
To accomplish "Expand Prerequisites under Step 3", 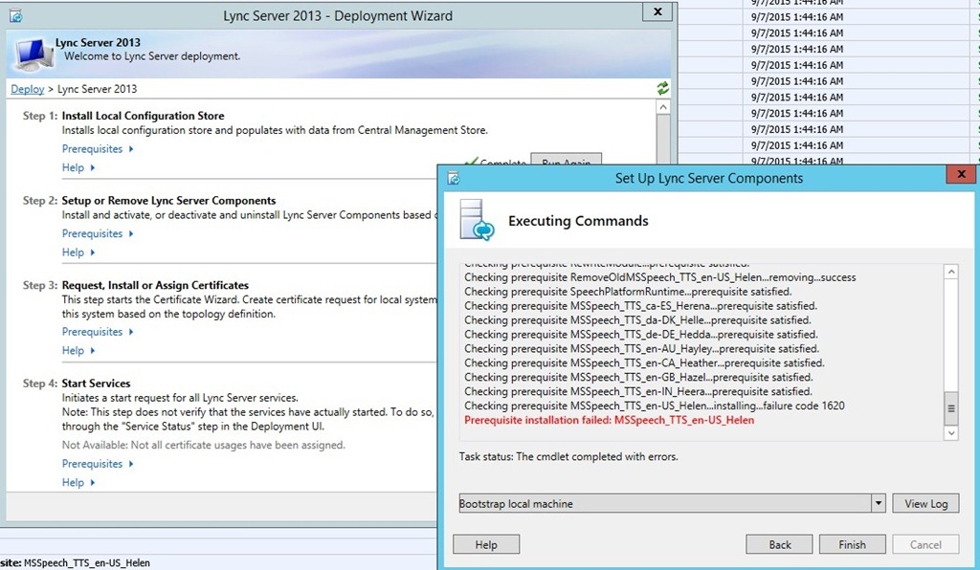I will [98, 332].
